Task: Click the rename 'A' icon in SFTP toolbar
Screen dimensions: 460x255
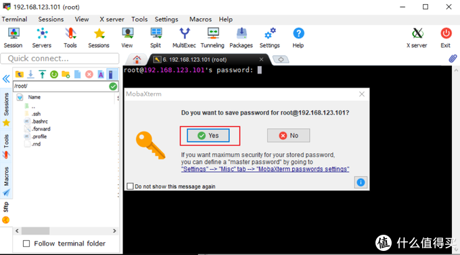Action: click(x=101, y=74)
